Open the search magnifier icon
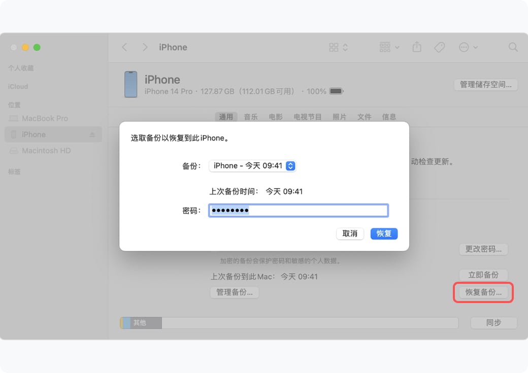This screenshot has height=373, width=528. pyautogui.click(x=513, y=47)
